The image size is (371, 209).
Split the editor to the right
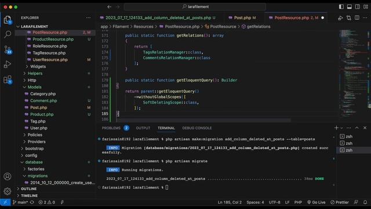click(357, 18)
